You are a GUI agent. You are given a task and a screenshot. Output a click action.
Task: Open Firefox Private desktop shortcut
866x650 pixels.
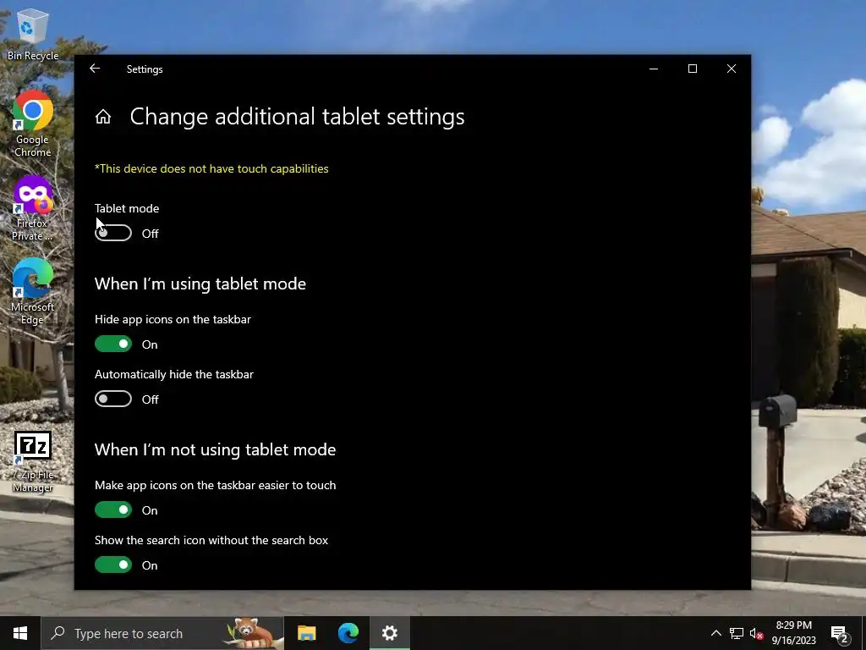point(33,208)
